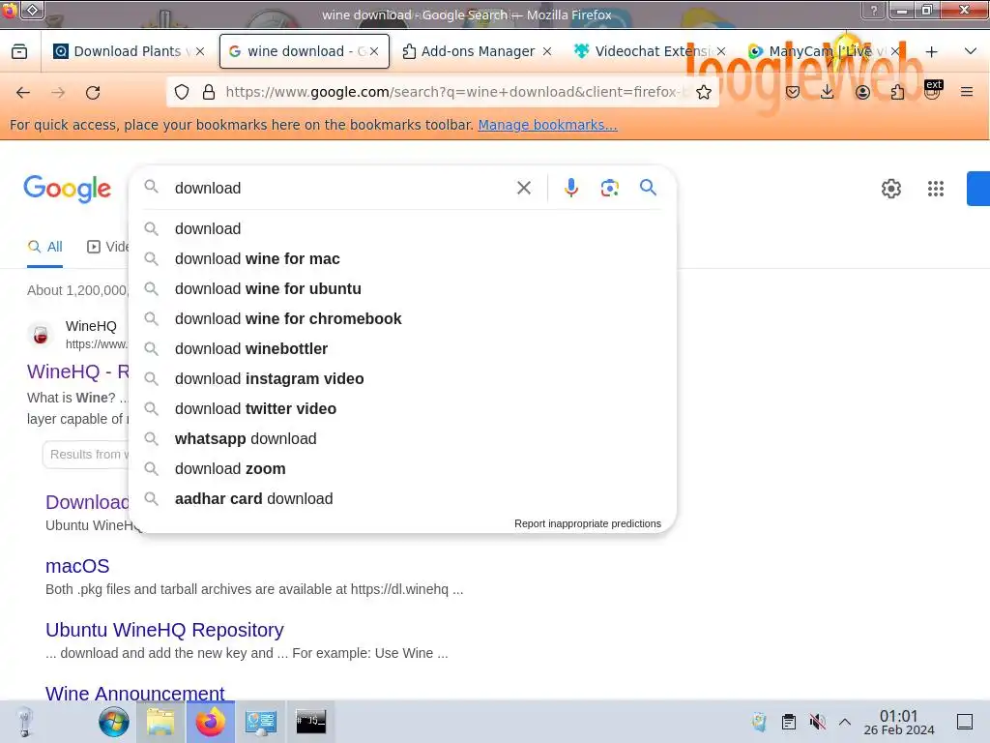Viewport: 990px width, 743px height.
Task: Start Google voice search with the microphone
Action: tap(570, 188)
